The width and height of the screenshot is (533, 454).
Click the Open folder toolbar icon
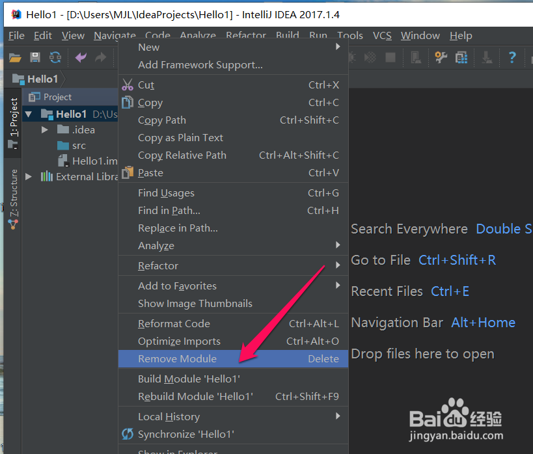tap(15, 58)
